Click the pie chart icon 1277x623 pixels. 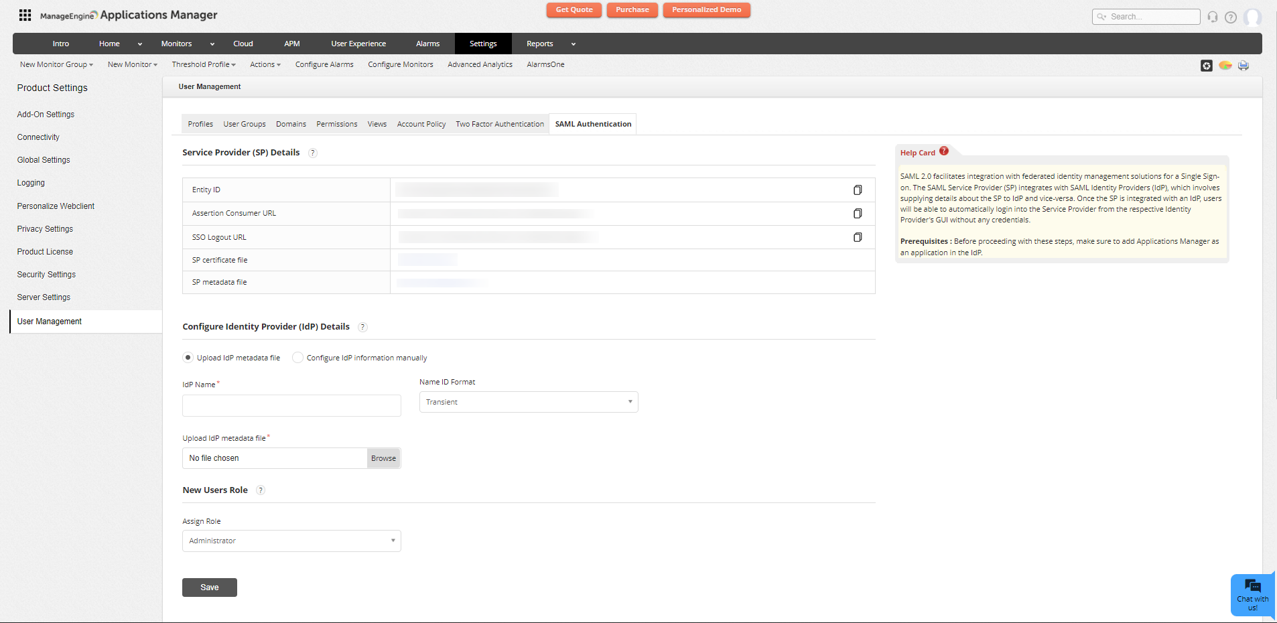pyautogui.click(x=1225, y=66)
